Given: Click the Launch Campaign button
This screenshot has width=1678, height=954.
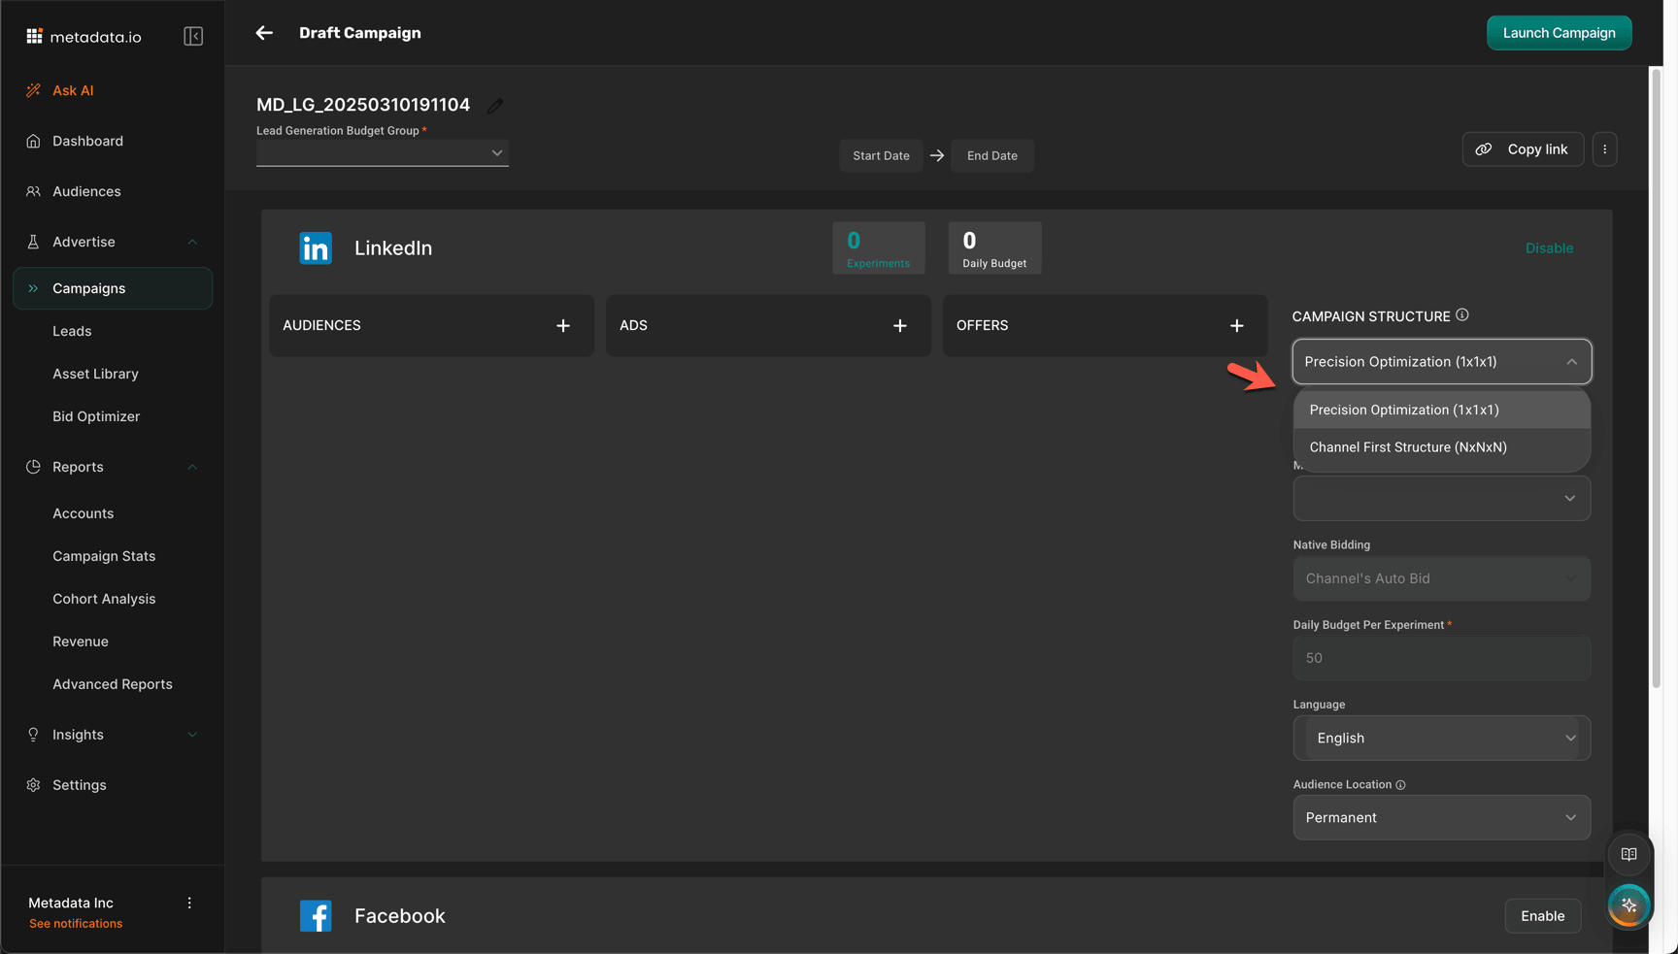Looking at the screenshot, I should (1559, 32).
